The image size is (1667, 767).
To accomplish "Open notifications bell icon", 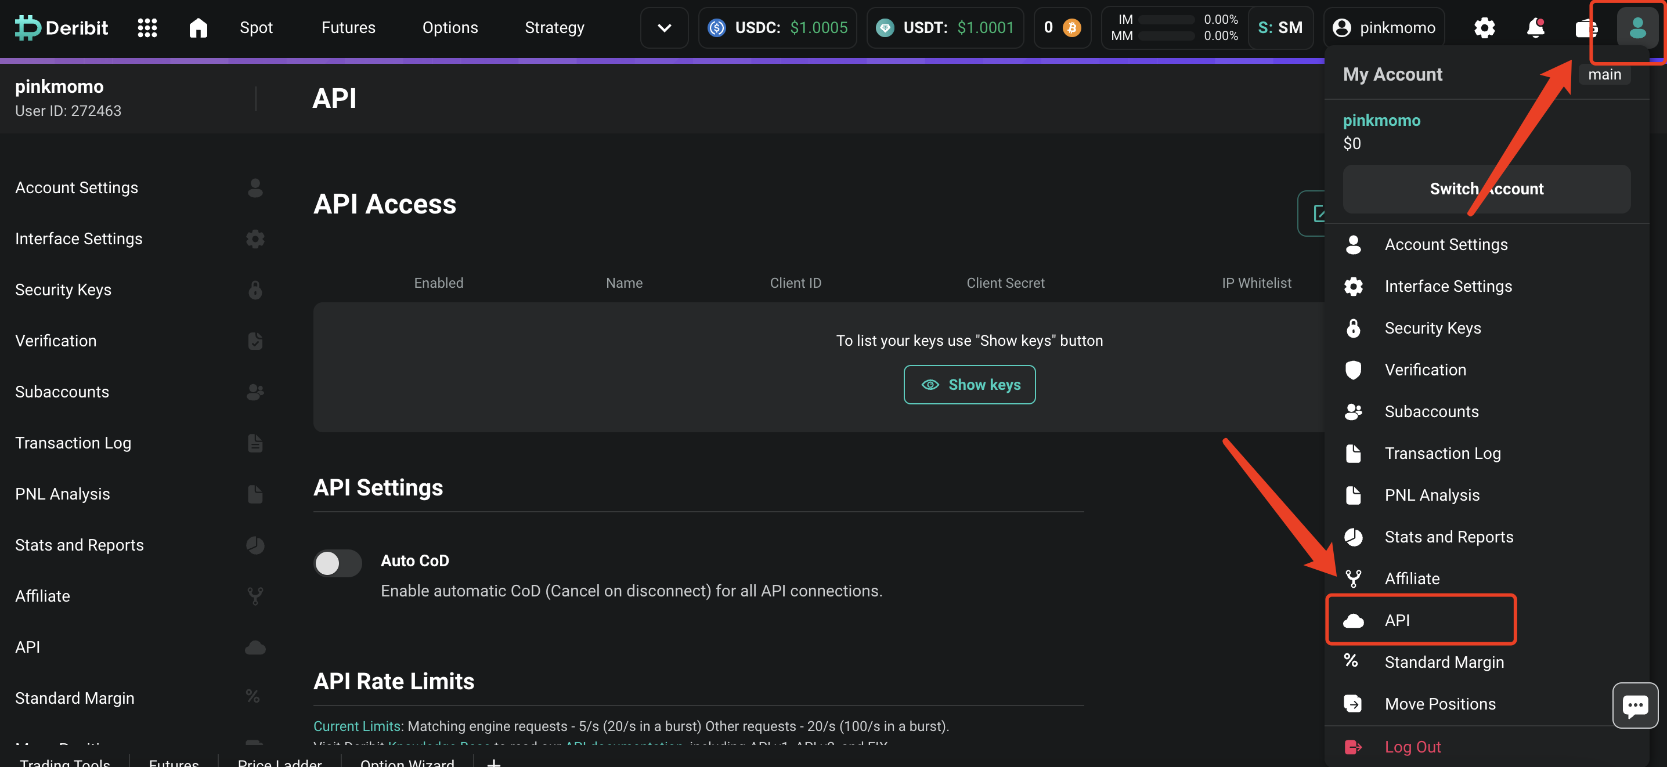I will click(1535, 28).
